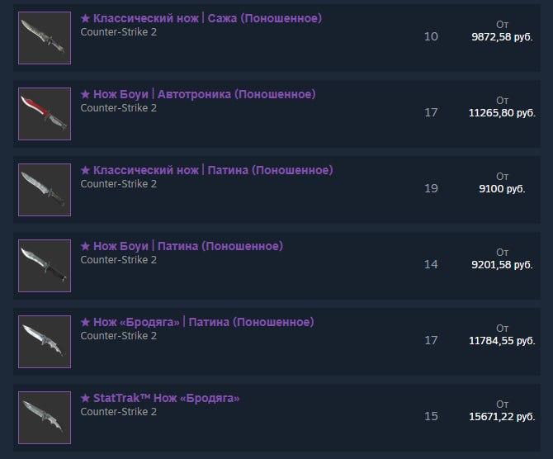Click the 11784,55 руб. price

tap(503, 341)
